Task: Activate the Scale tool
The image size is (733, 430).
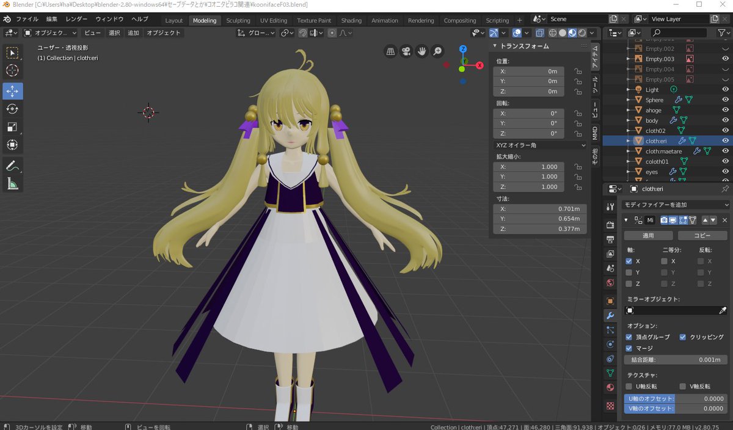Action: point(12,127)
